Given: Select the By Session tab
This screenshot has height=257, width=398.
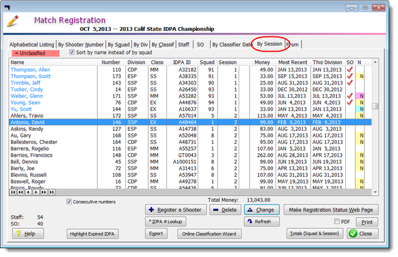Looking at the screenshot, I should [269, 44].
